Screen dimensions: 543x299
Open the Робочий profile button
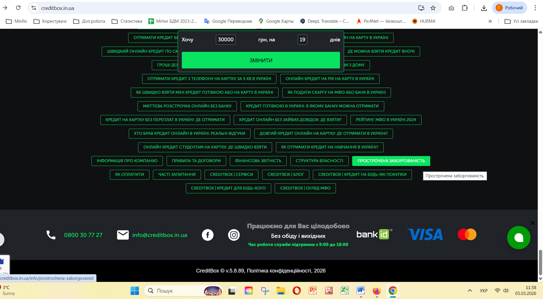coord(509,8)
